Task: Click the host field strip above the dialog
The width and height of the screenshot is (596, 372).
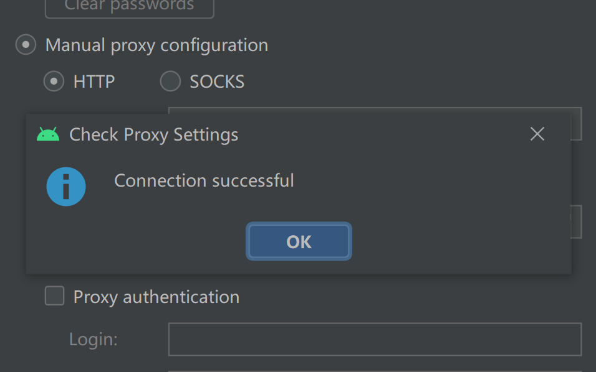Action: [x=375, y=110]
